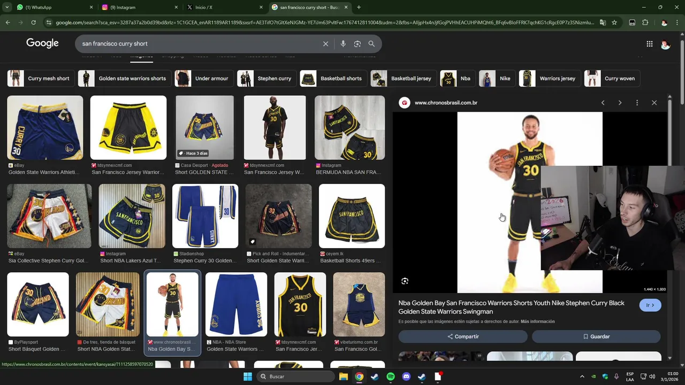
Task: Open the Google apps grid
Action: click(649, 44)
